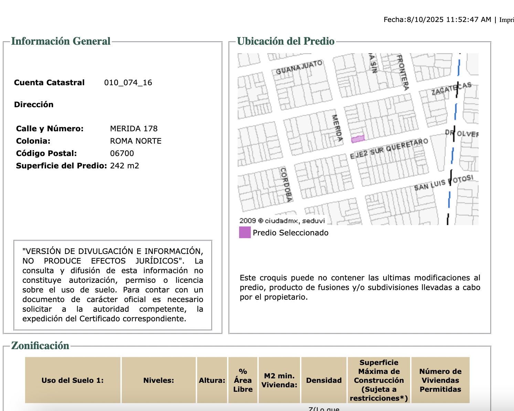
Task: Click the Niveles column header
Action: 159,380
